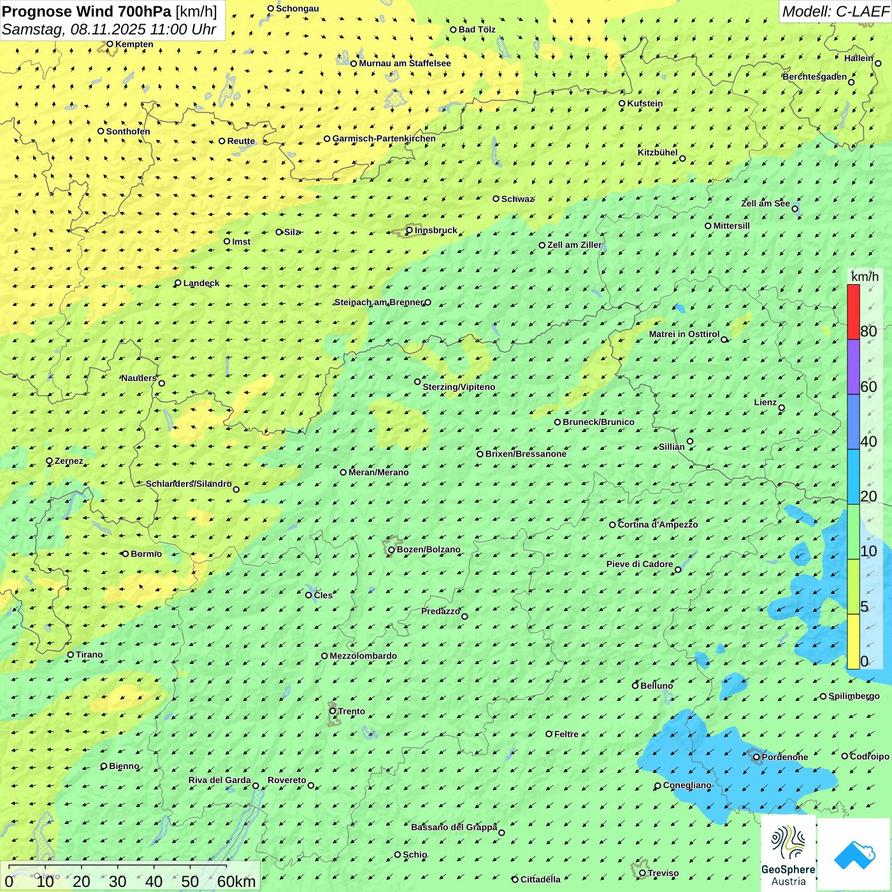Click the Sonthofen city label
This screenshot has width=892, height=892.
[128, 131]
